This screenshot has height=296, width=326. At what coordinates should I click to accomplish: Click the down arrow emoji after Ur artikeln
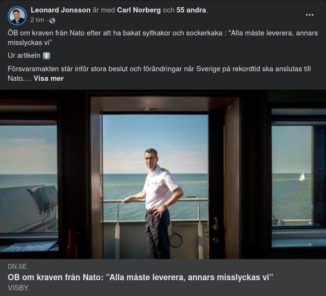47,56
